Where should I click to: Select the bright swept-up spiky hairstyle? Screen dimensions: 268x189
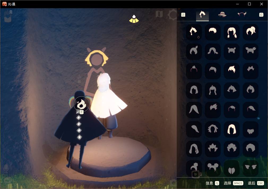[x=232, y=71]
